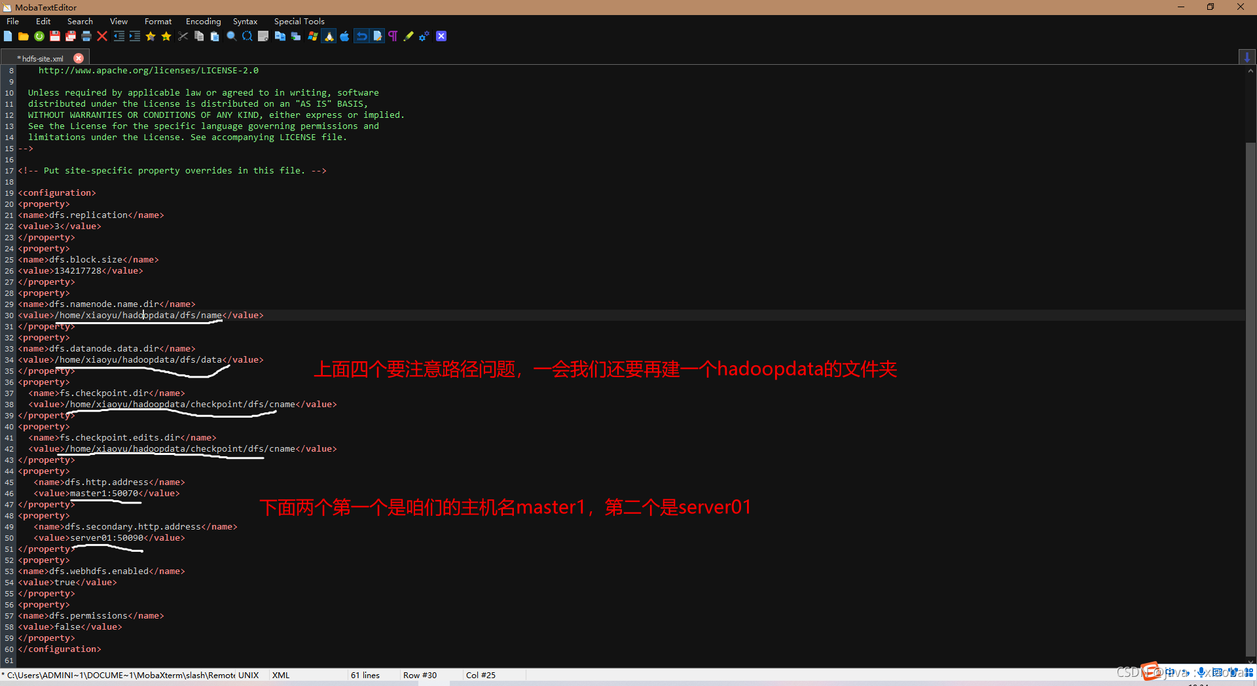Click scrollbar up arrow at top right

1250,70
